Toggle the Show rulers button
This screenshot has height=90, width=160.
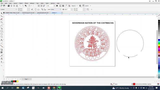pyautogui.click(x=60, y=6)
